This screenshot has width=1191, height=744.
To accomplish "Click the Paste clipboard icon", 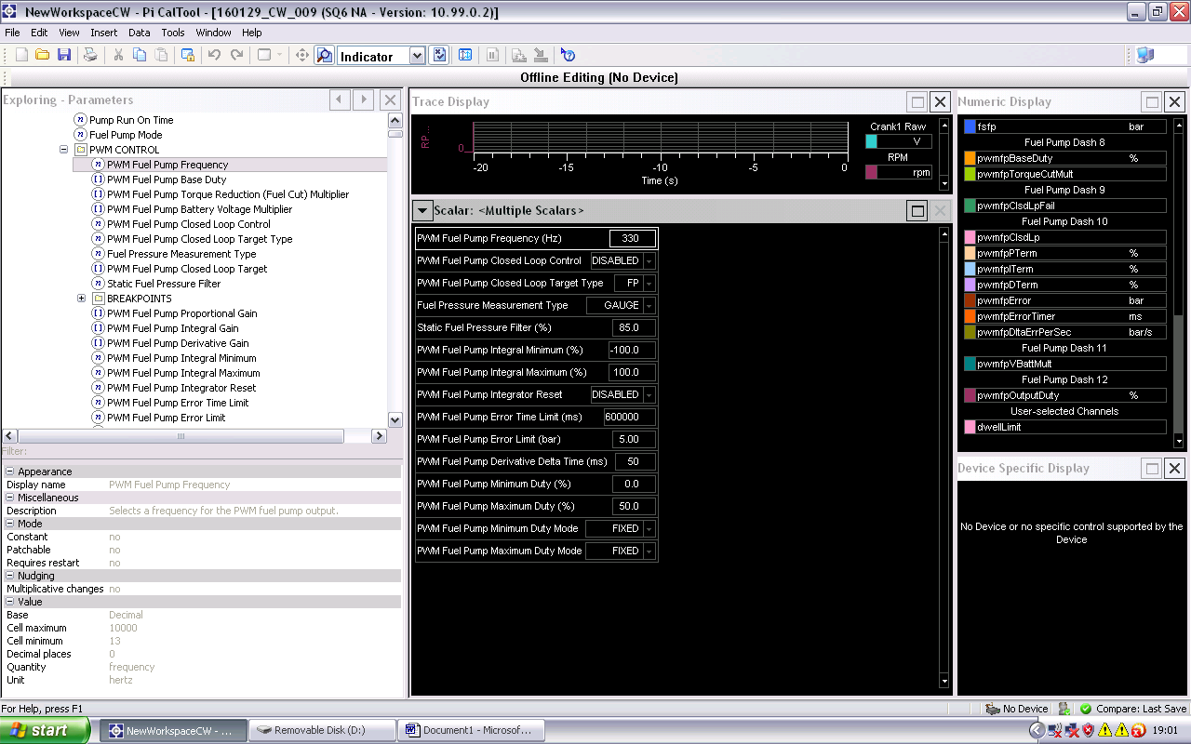I will click(x=161, y=55).
